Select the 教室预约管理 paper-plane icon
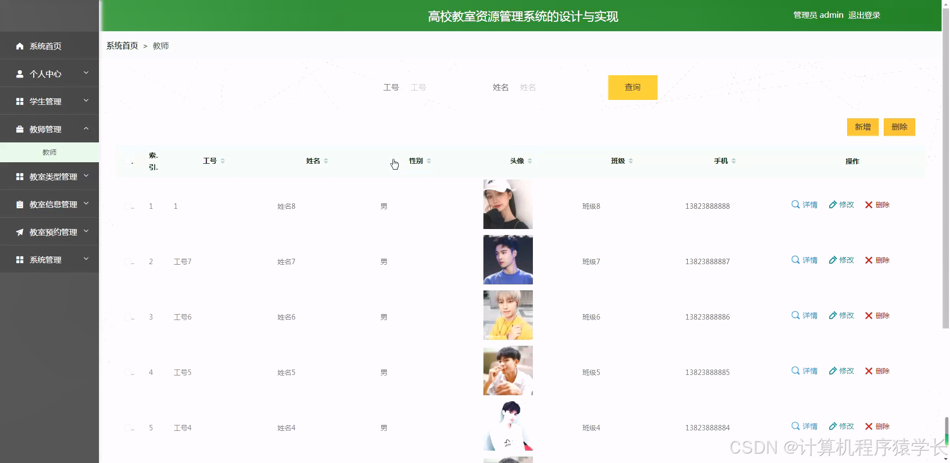The width and height of the screenshot is (950, 463). pos(20,231)
